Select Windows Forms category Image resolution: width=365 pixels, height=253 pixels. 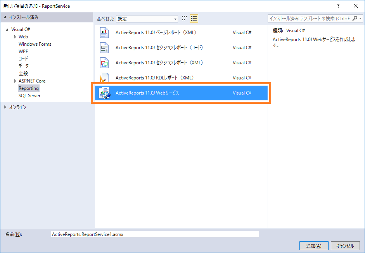pos(35,44)
